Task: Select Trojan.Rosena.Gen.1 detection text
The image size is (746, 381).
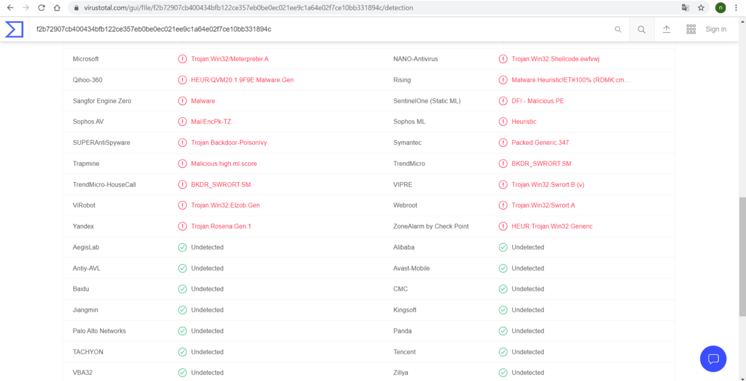Action: (221, 226)
